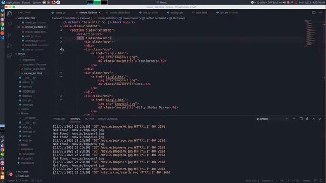Click the 'templates' breadcrumb segment
Screen dimensions: 326x183
click(71, 18)
